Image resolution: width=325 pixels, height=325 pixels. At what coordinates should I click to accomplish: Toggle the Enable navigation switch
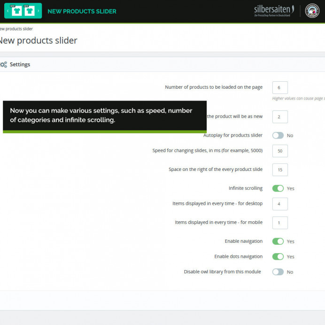tap(278, 241)
